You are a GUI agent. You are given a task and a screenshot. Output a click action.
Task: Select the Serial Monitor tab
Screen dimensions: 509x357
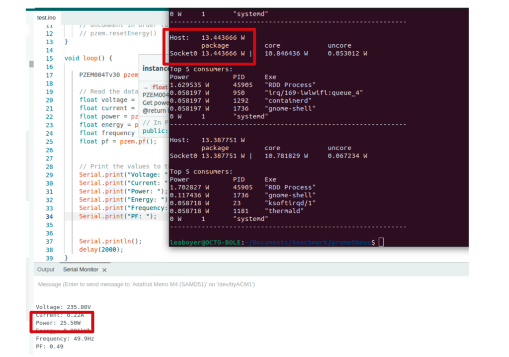click(x=80, y=269)
